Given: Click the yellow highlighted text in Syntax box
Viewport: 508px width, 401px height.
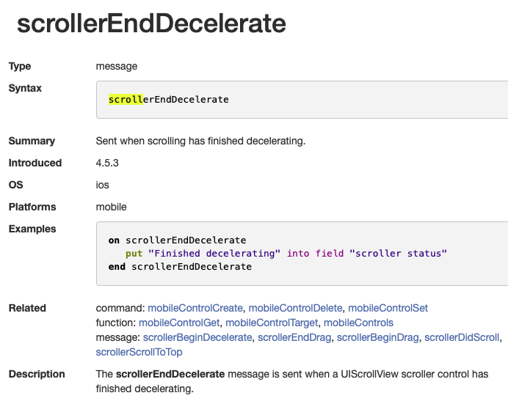Looking at the screenshot, I should click(126, 99).
